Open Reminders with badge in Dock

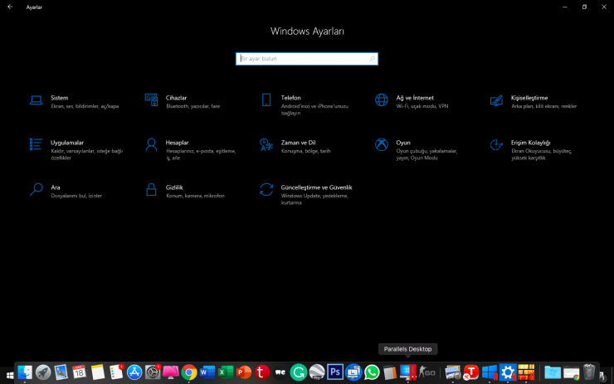point(116,372)
